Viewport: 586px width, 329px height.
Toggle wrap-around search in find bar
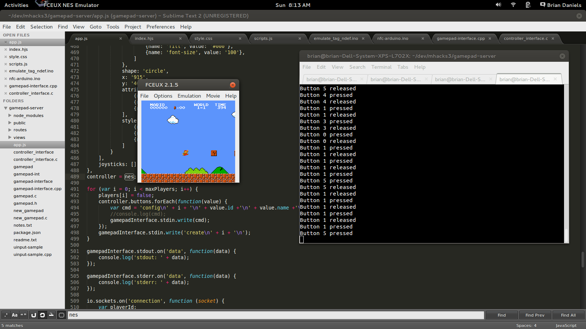(x=42, y=315)
